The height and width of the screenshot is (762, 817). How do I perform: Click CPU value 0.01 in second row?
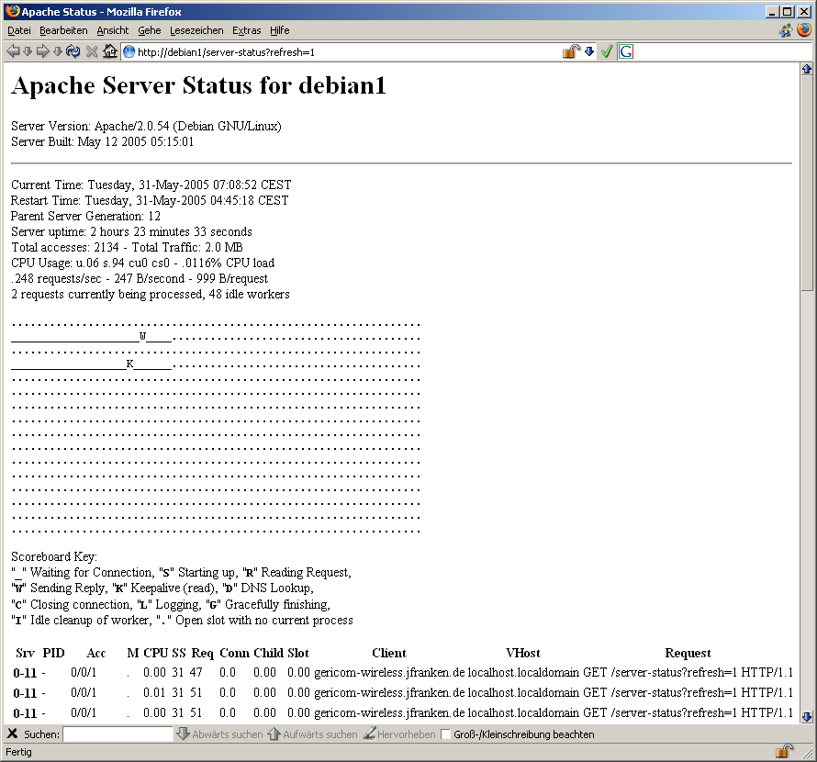[154, 693]
